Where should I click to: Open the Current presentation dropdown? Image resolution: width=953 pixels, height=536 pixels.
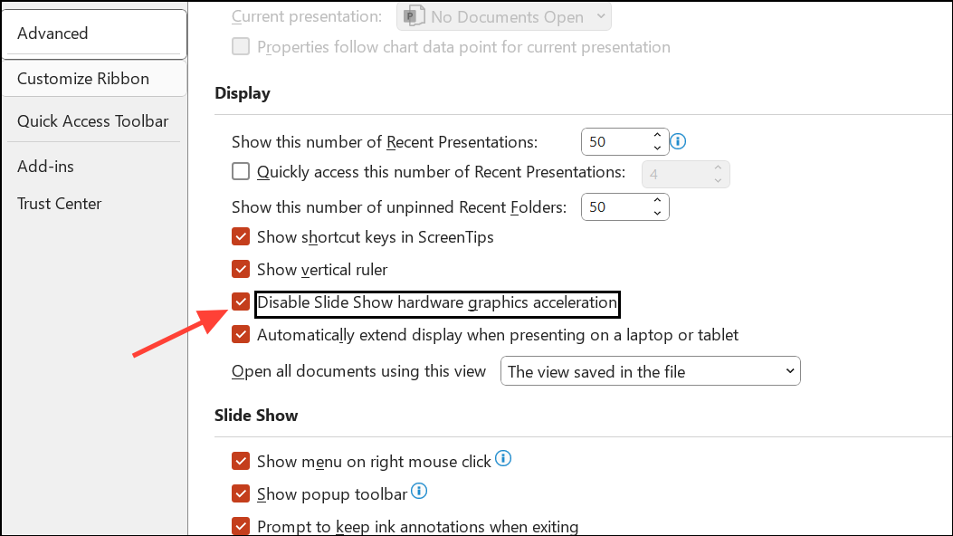(503, 17)
